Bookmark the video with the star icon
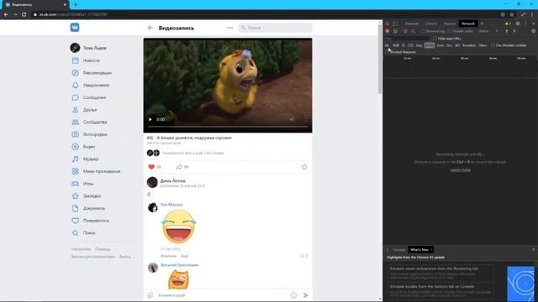538x302 pixels. (304, 167)
